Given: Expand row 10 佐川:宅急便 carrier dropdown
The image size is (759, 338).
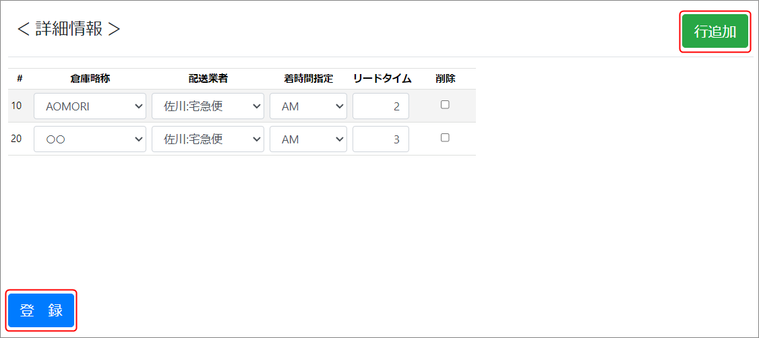Looking at the screenshot, I should pos(208,106).
